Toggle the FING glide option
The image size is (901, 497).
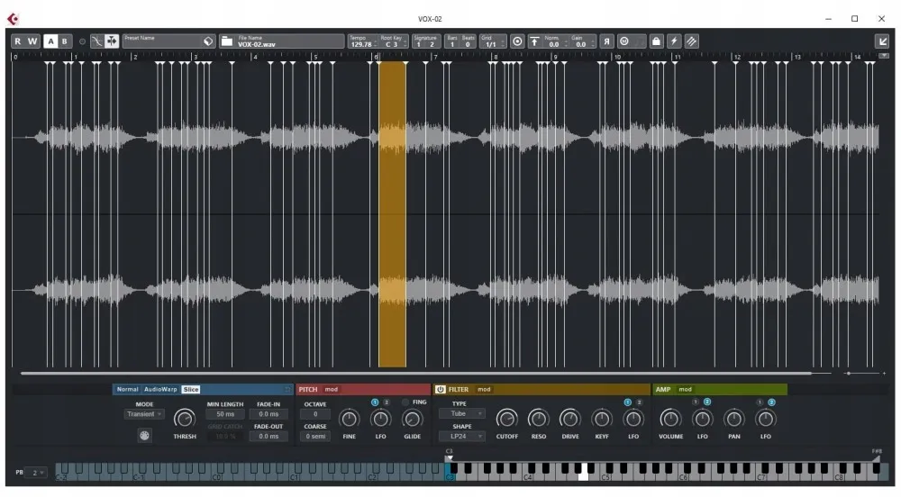(x=405, y=402)
